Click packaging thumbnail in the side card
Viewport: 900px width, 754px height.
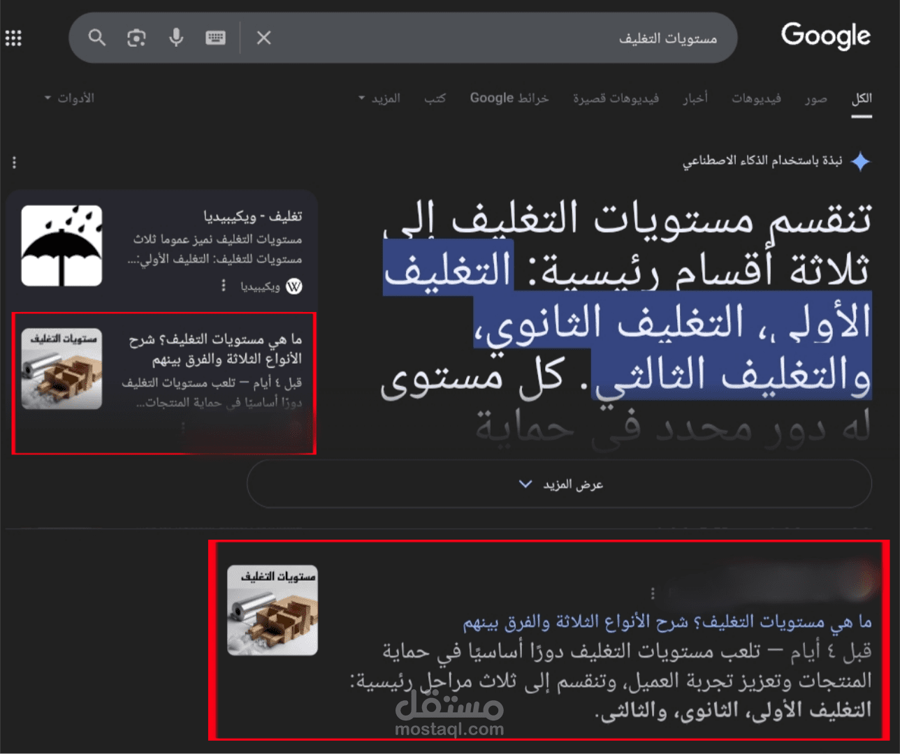pyautogui.click(x=61, y=369)
